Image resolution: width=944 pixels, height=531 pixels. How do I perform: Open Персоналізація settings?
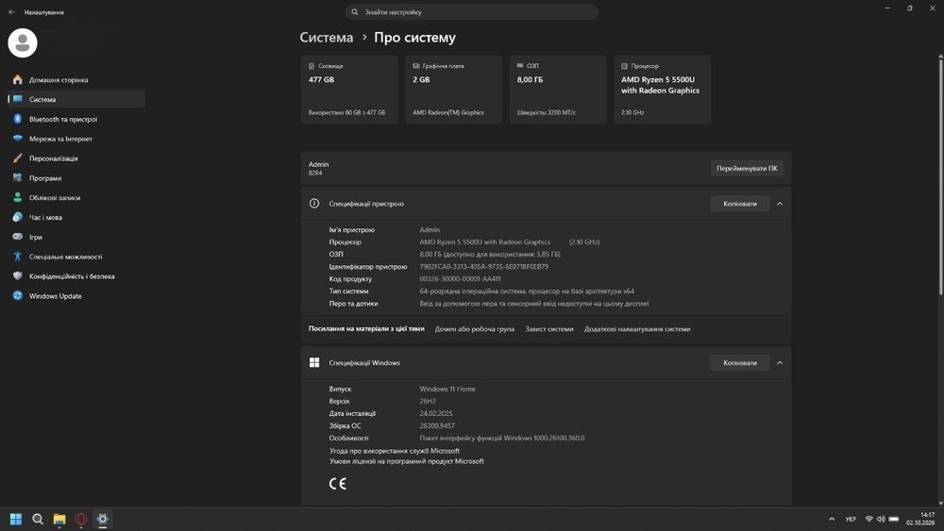tap(76, 158)
